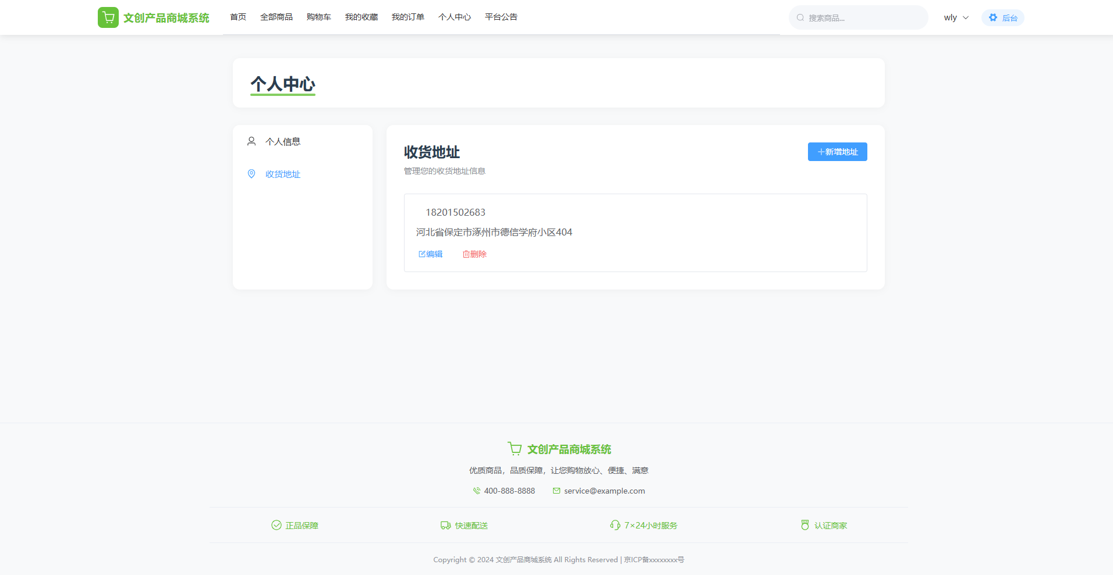Click the checkmark icon beside 正品保障
Screen dimensions: 1113x575
277,525
